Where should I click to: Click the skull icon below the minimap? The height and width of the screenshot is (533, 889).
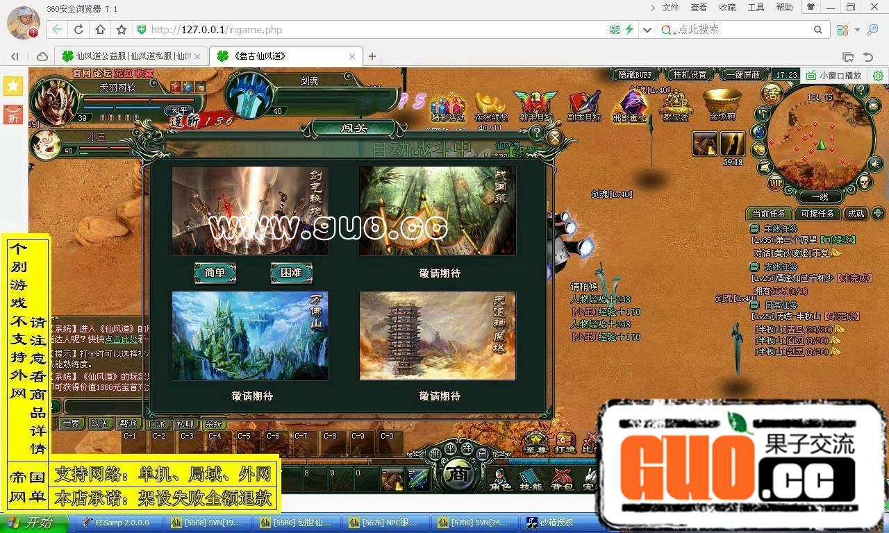tap(864, 182)
